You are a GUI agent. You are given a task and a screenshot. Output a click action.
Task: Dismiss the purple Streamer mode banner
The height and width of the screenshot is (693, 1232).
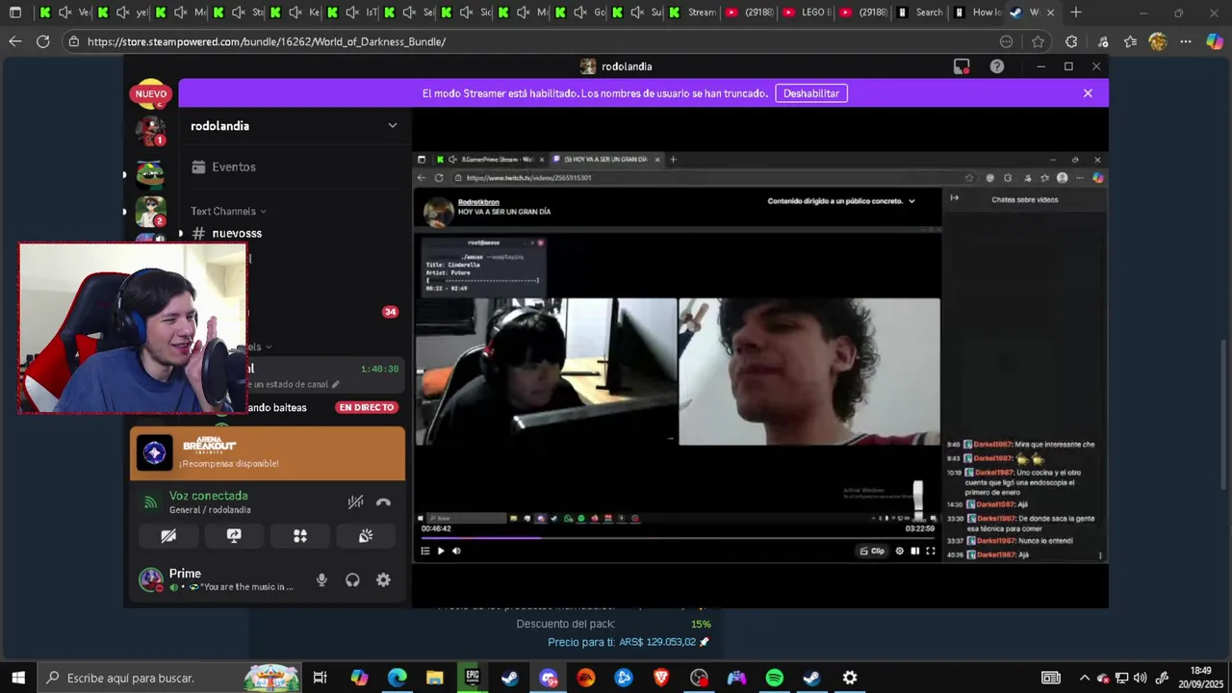(x=1088, y=93)
